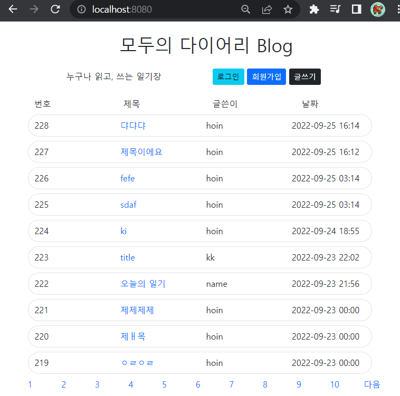
Task: Share this page using the share icon
Action: point(267,9)
